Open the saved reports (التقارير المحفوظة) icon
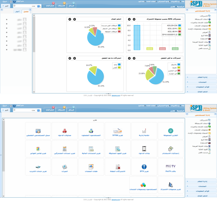Image resolution: width=217 pixels, height=205 pixels. click(170, 131)
